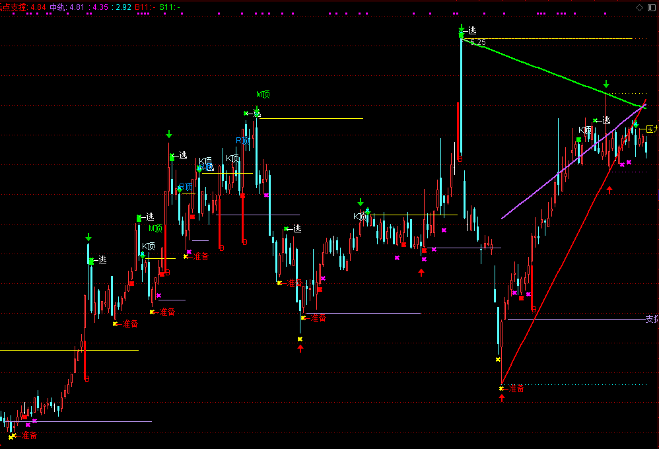Select the green descending trend line
Image resolution: width=659 pixels, height=449 pixels.
pyautogui.click(x=553, y=73)
